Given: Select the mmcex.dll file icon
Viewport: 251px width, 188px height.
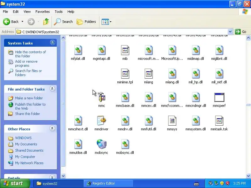Looking at the screenshot, I should tap(148, 97).
